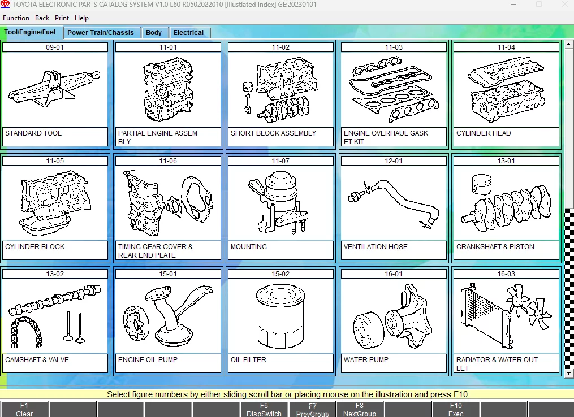The width and height of the screenshot is (574, 417).
Task: Switch to the Electrical tab
Action: [x=188, y=33]
